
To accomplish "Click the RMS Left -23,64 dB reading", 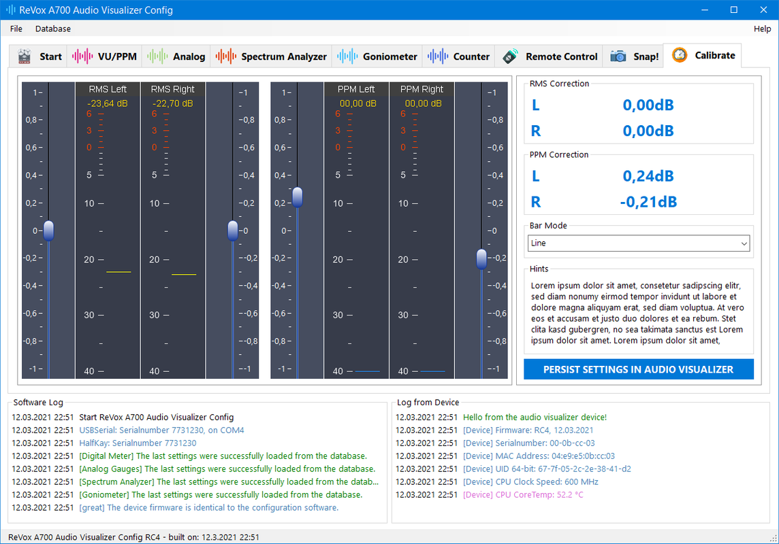I will coord(108,103).
